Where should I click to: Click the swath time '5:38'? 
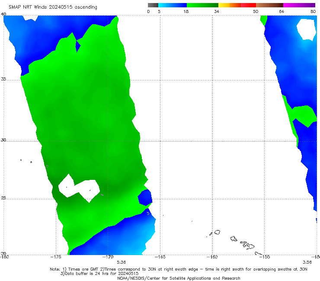pyautogui.click(x=121, y=262)
